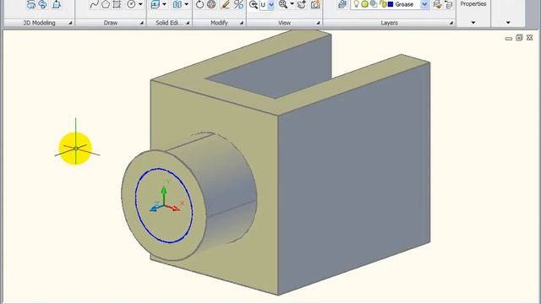Toggle the viewport freeze icon for Groase layer
The image size is (541, 304).
(374, 4)
